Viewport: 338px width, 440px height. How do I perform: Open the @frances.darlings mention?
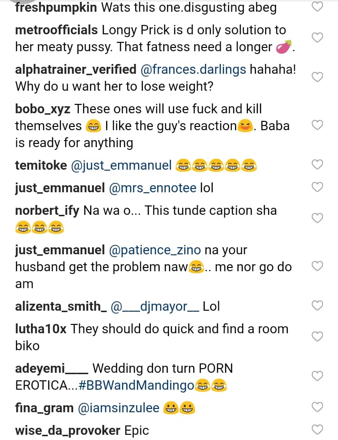coord(193,70)
